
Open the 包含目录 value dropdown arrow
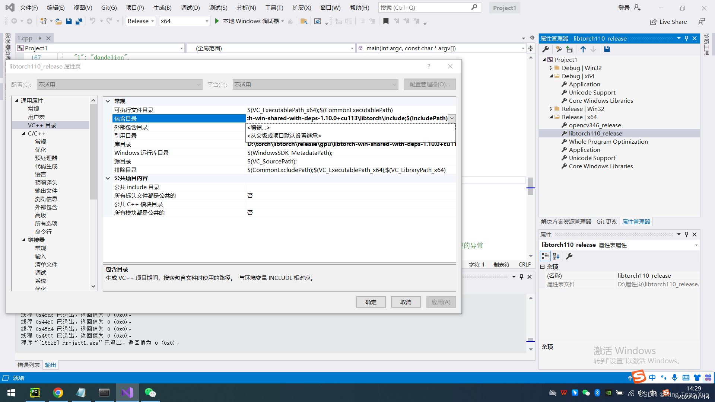click(452, 118)
